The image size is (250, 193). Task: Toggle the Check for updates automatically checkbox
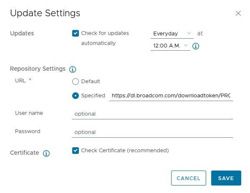[x=76, y=33]
